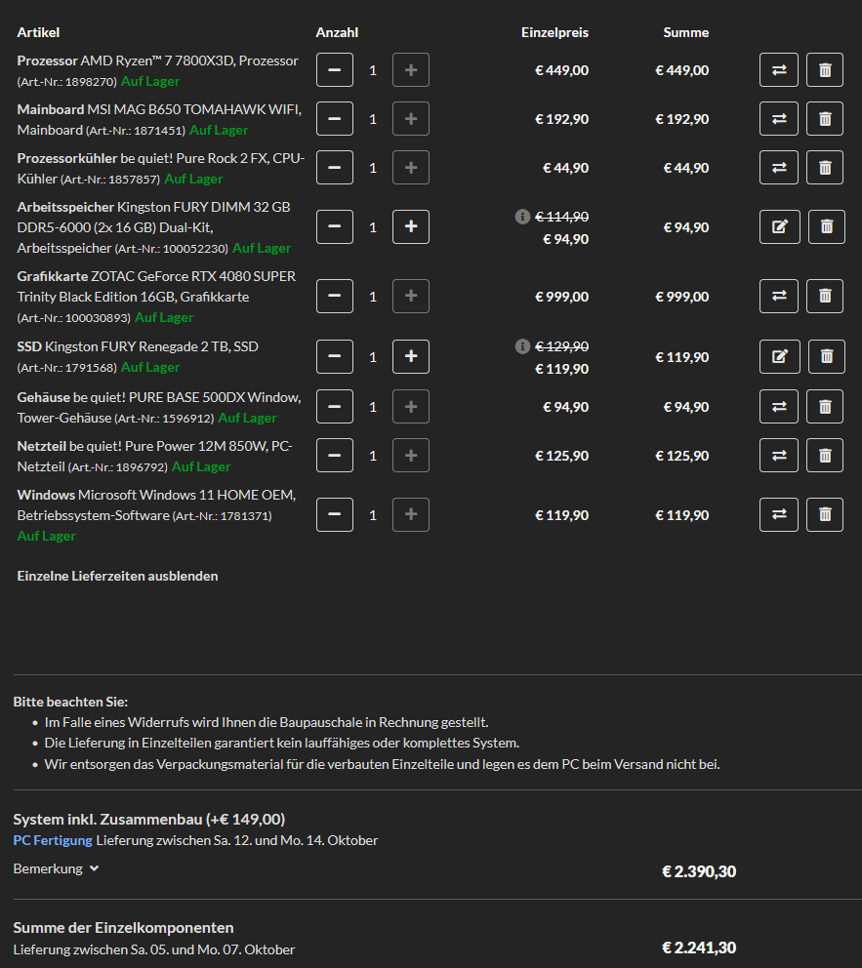Viewport: 862px width, 968px height.
Task: Select article number 100030893 text
Action: (74, 318)
